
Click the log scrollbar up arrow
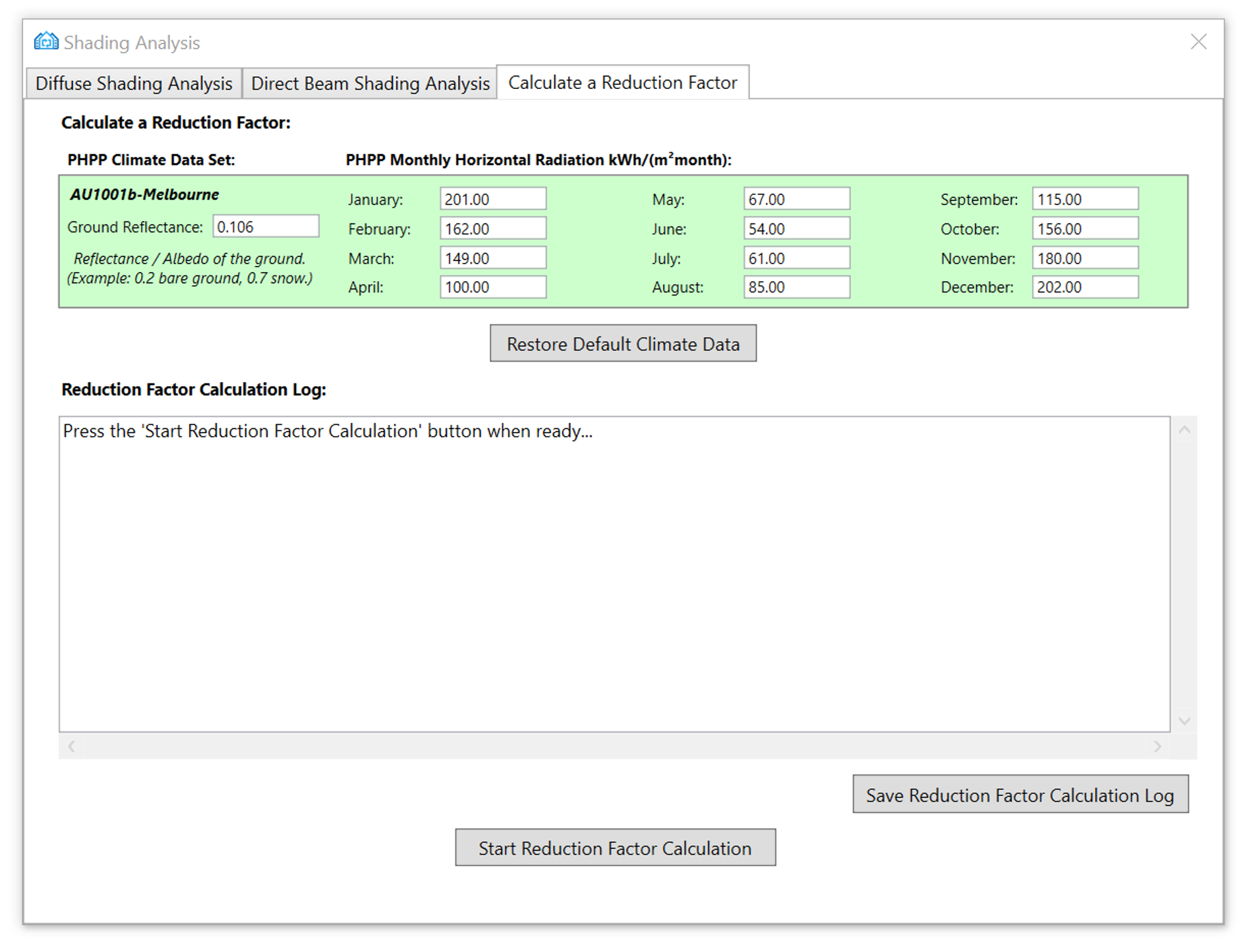(x=1185, y=428)
